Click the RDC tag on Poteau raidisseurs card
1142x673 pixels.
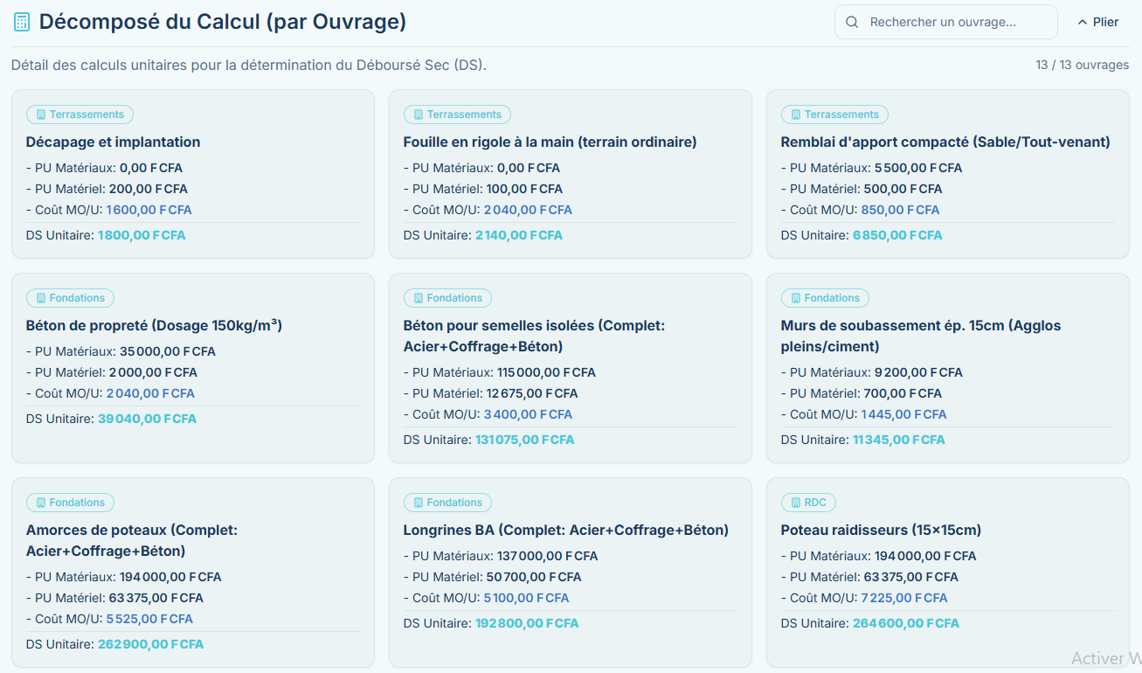pos(808,503)
